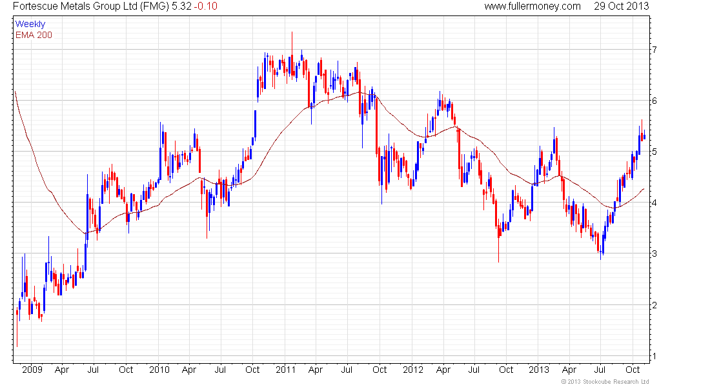Click the x-axis label '2009'
The width and height of the screenshot is (710, 387).
(32, 370)
